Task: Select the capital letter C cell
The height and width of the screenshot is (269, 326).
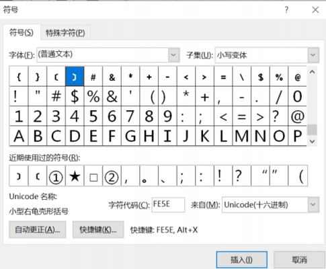Action: click(56, 136)
